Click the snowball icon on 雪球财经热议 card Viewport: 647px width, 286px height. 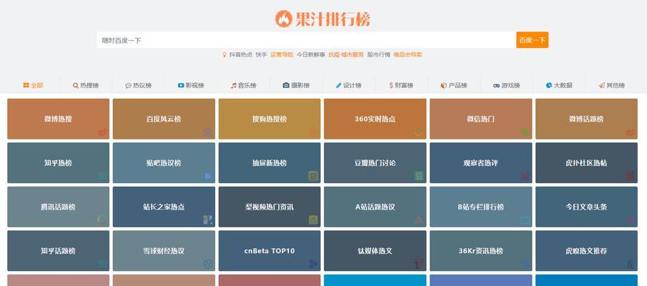[x=207, y=264]
